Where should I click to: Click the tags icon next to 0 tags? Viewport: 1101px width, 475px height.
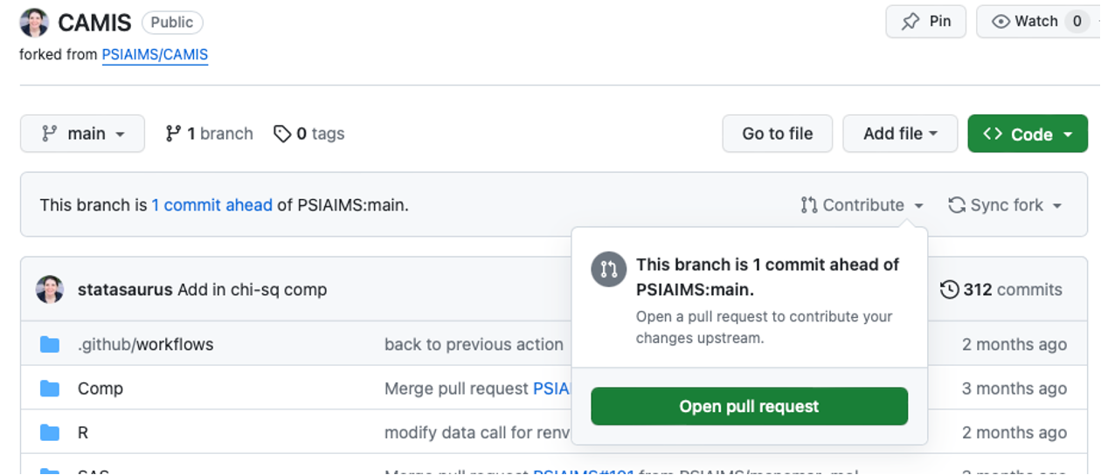(x=282, y=134)
